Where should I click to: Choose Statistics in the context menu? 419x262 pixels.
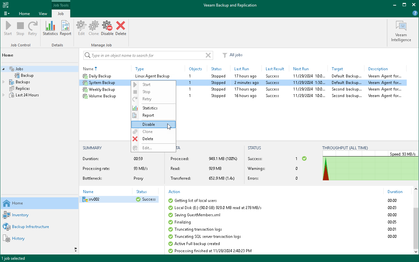coord(153,108)
